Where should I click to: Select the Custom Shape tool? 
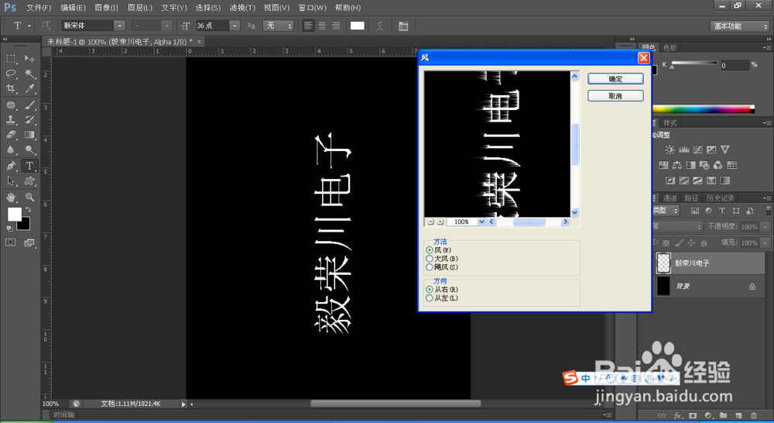29,181
